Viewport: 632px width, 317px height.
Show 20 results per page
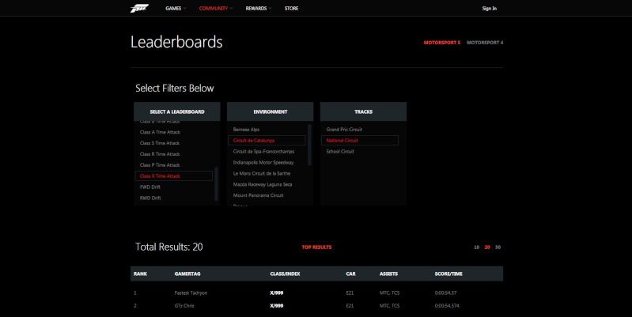coord(487,247)
